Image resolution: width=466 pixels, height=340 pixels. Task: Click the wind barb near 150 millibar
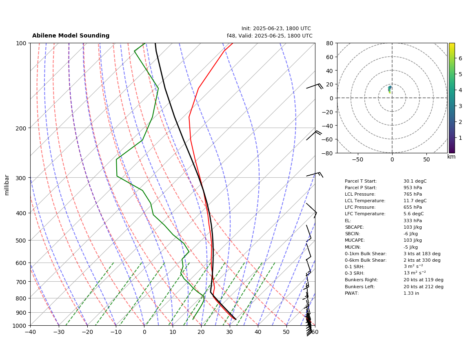click(x=315, y=86)
